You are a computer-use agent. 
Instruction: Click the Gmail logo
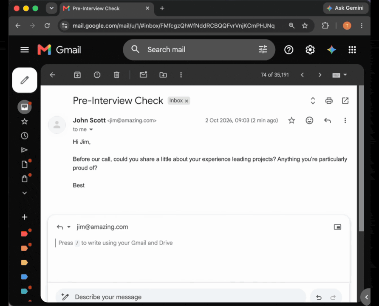tap(59, 50)
